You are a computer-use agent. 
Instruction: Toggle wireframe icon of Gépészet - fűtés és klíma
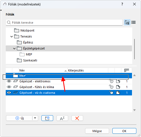pos(16,87)
